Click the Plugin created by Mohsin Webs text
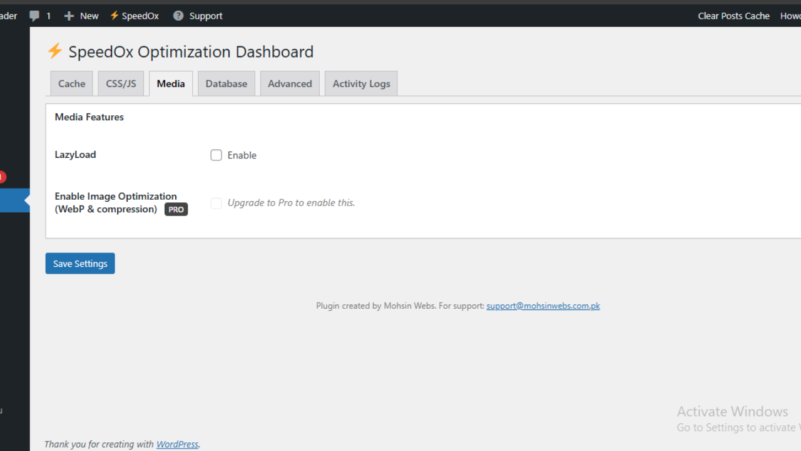 (x=375, y=306)
